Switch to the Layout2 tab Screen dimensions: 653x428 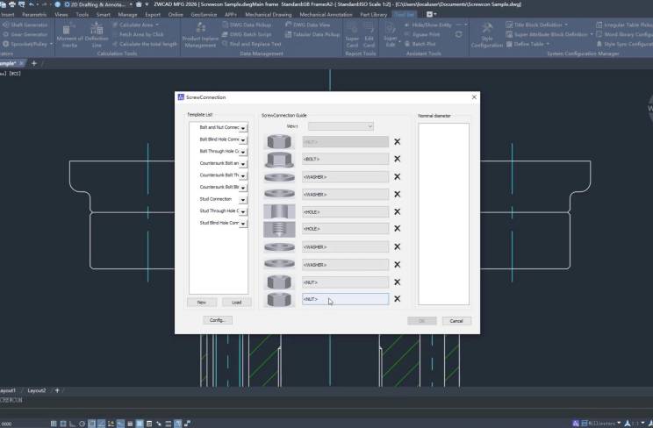pos(36,390)
